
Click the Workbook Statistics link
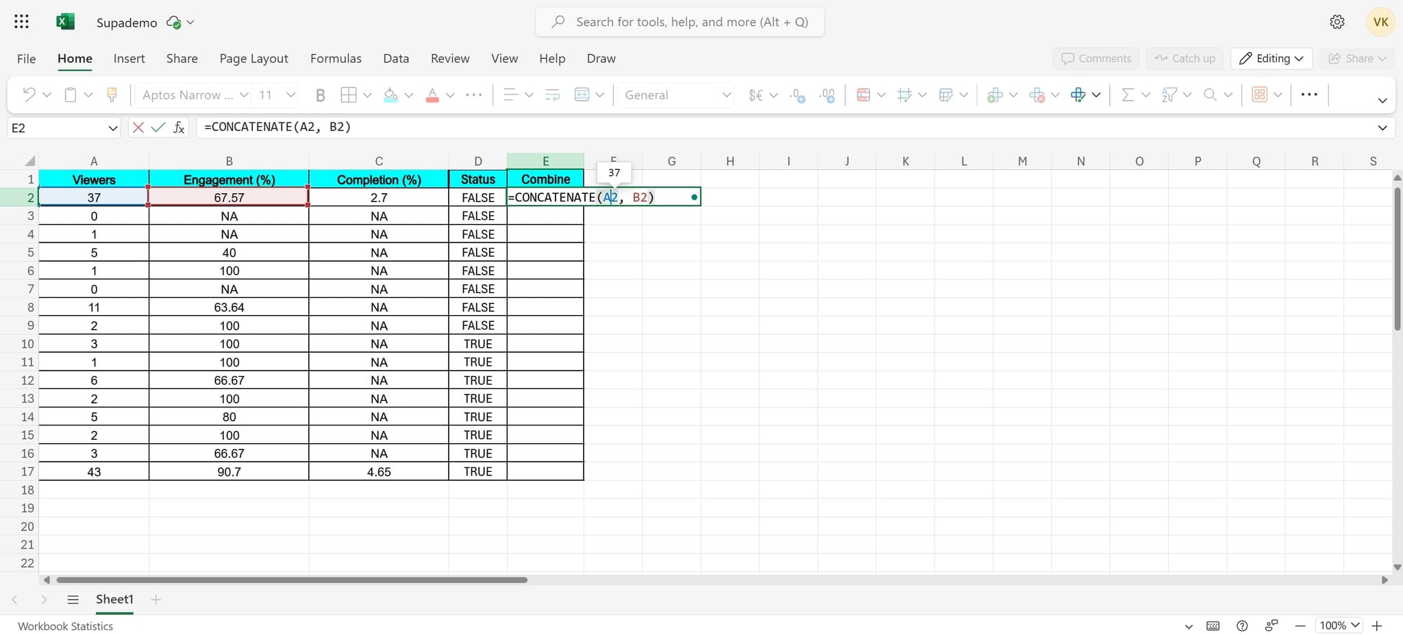[65, 626]
